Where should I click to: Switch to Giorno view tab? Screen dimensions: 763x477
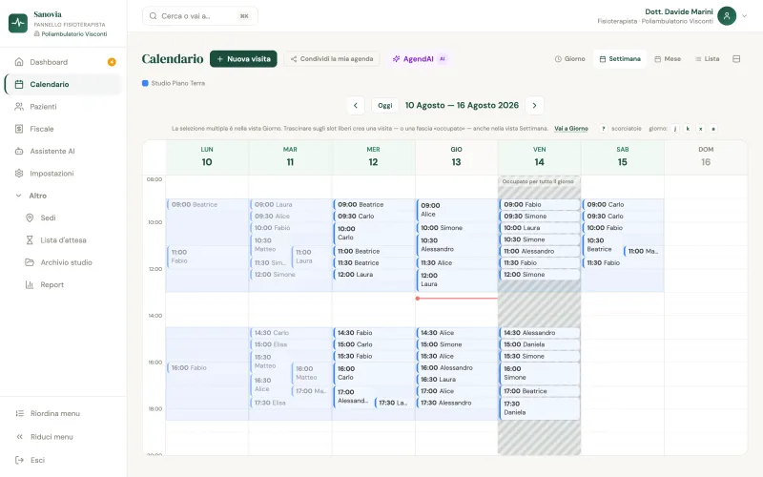(569, 59)
